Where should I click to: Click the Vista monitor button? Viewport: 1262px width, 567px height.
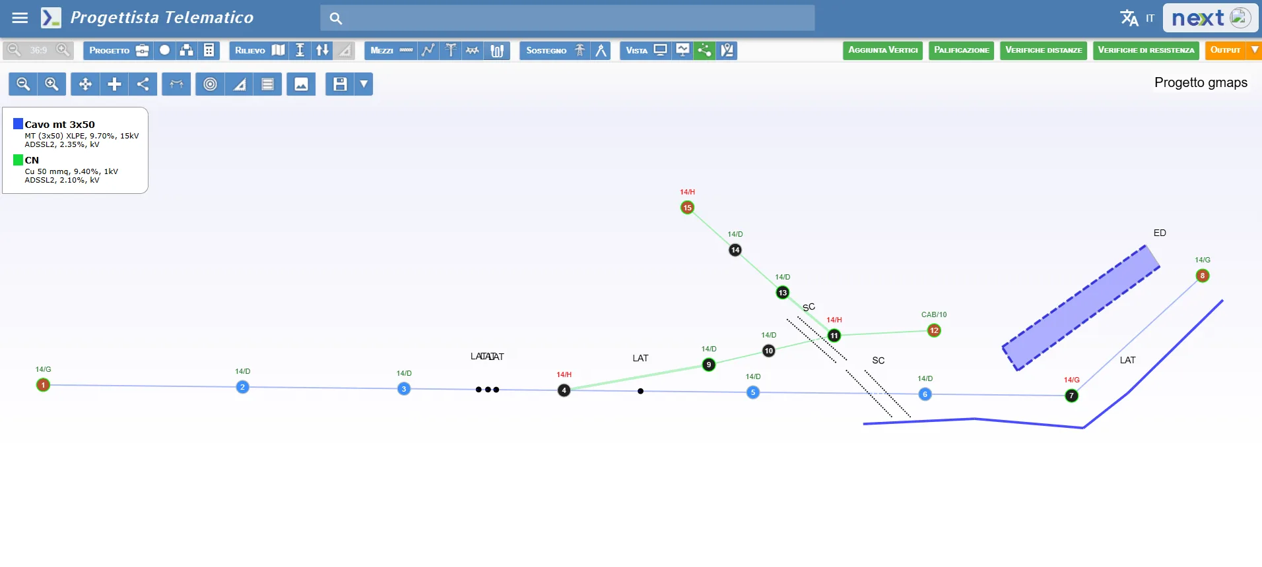(x=646, y=50)
